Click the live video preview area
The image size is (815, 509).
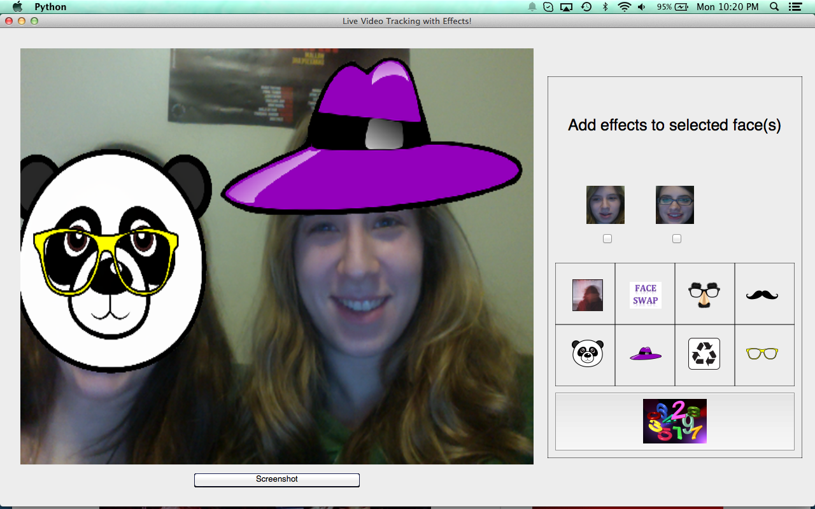tap(276, 256)
